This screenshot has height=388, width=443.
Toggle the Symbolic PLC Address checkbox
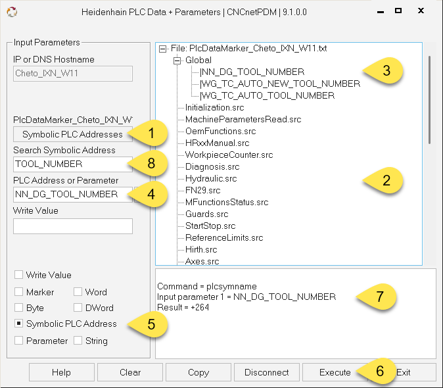(18, 324)
